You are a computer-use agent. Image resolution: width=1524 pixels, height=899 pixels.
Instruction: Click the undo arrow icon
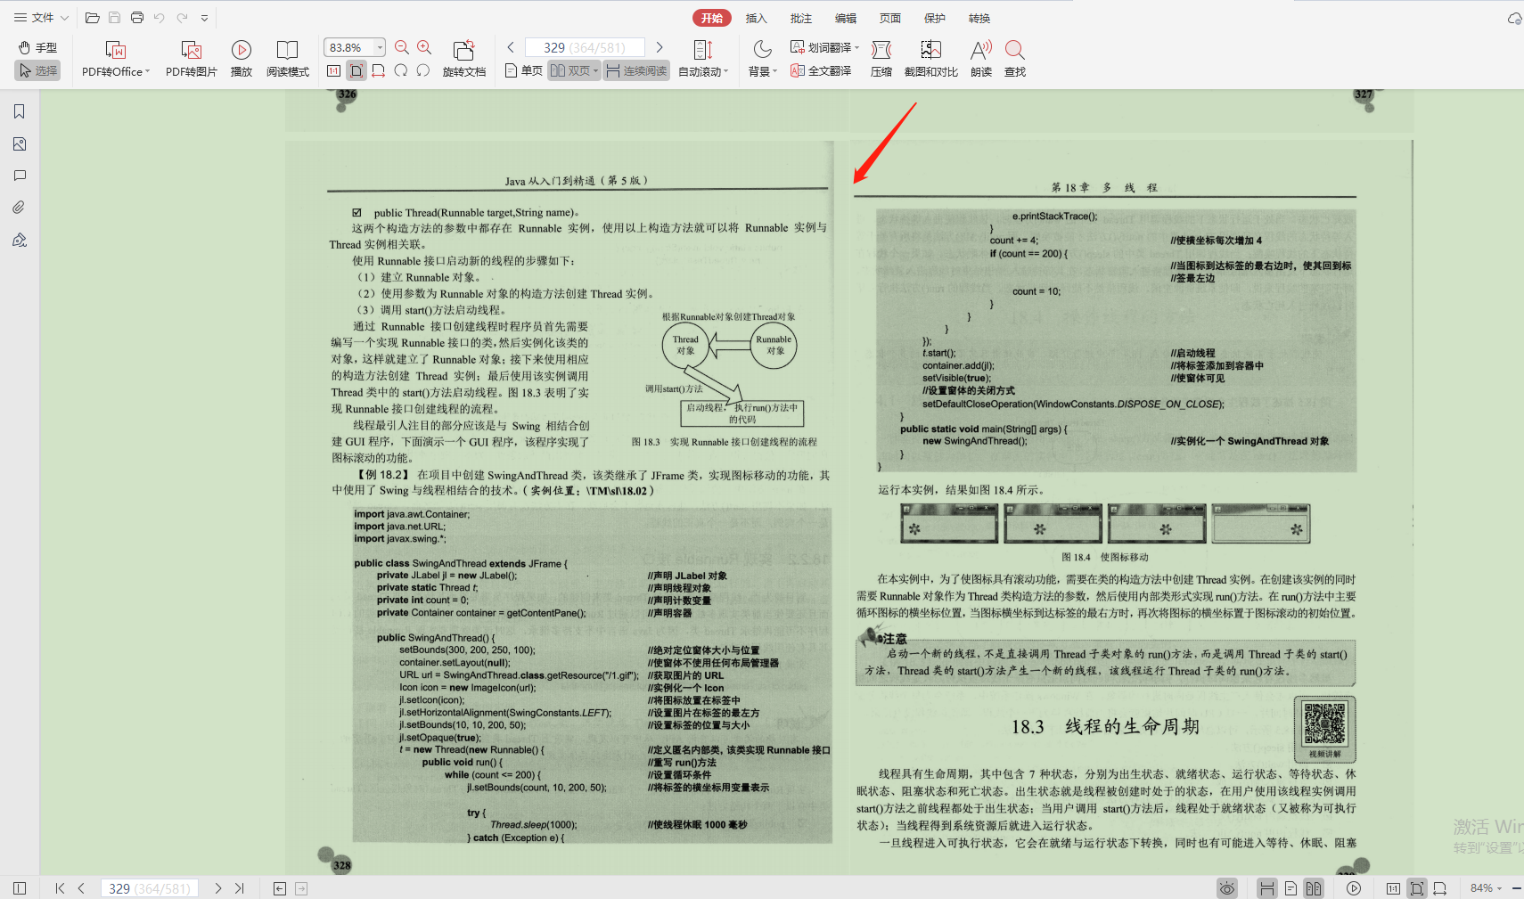click(x=159, y=18)
